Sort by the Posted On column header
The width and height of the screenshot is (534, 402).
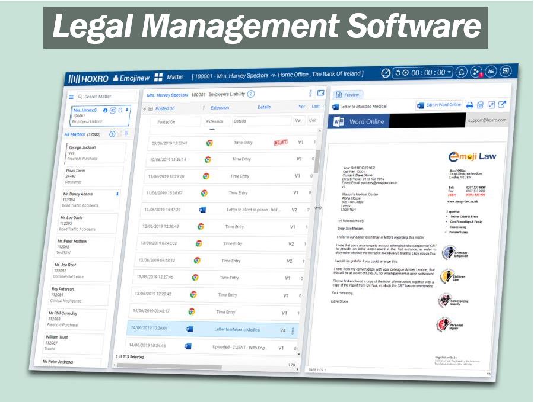[x=165, y=108]
